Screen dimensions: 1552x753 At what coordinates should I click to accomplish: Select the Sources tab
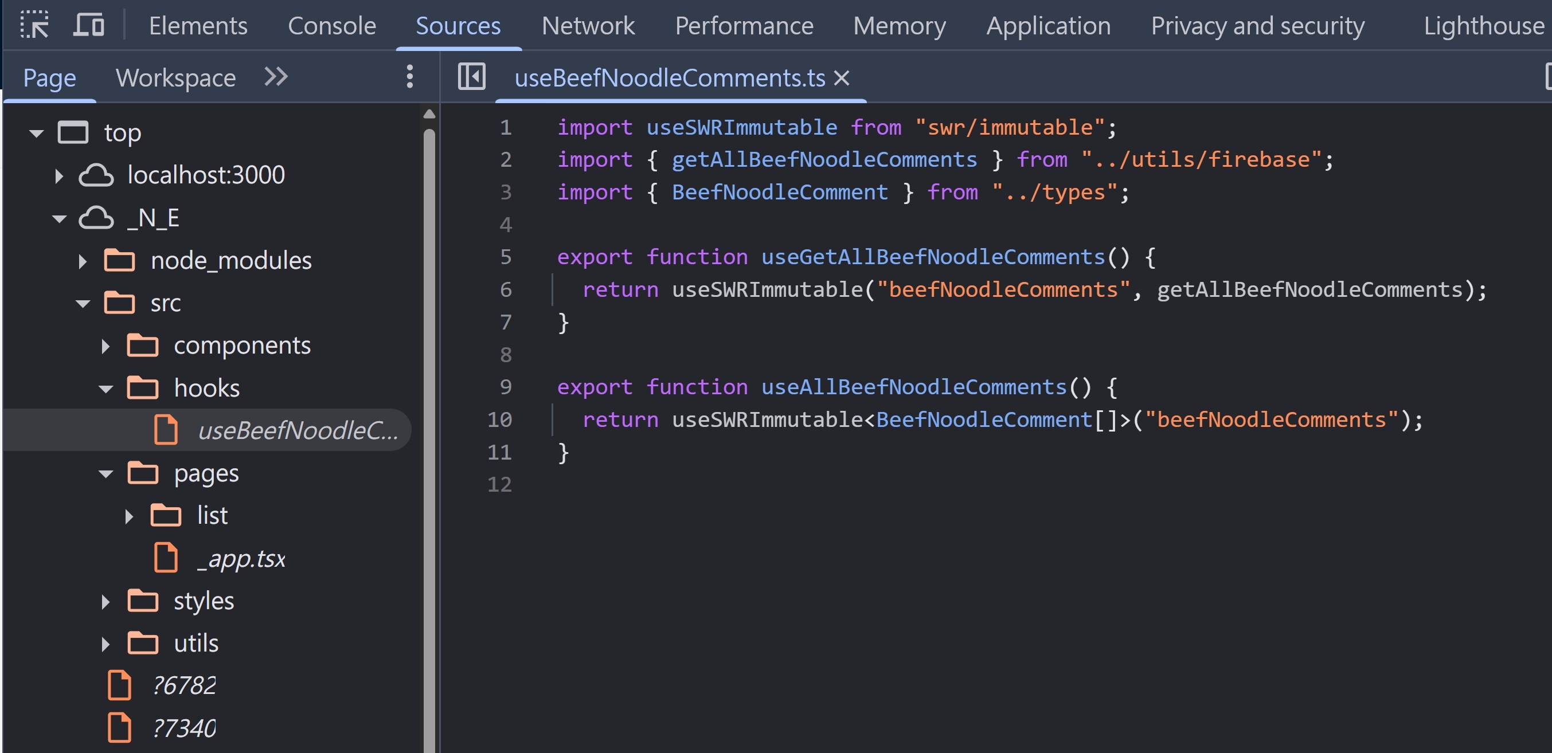458,26
